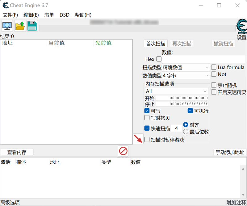
Task: Enable 开启变速精灵 speedhack option
Action: pyautogui.click(x=213, y=92)
